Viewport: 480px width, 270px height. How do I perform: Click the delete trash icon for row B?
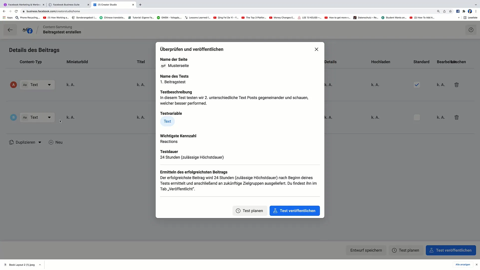[x=456, y=117]
